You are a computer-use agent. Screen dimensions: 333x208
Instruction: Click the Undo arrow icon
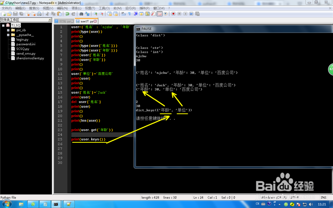[67, 14]
